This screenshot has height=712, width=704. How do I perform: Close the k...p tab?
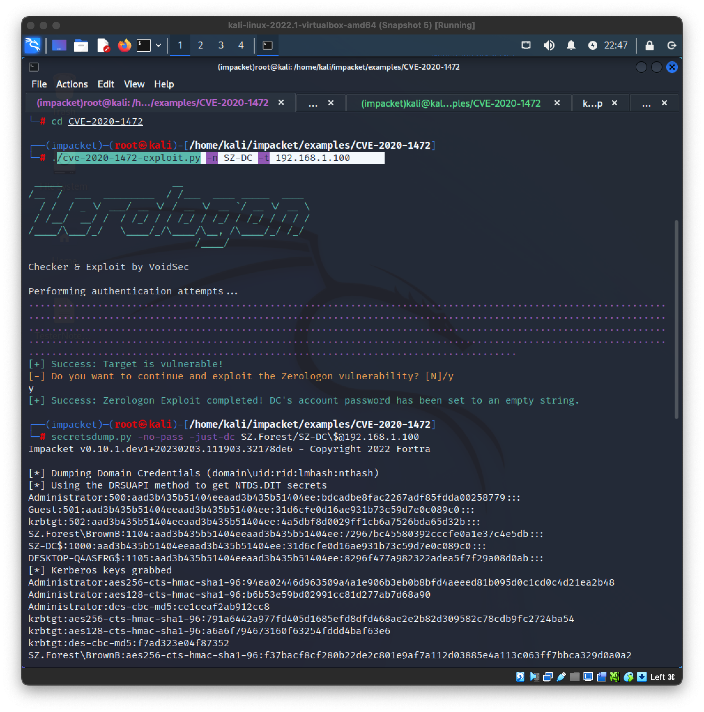[x=614, y=103]
